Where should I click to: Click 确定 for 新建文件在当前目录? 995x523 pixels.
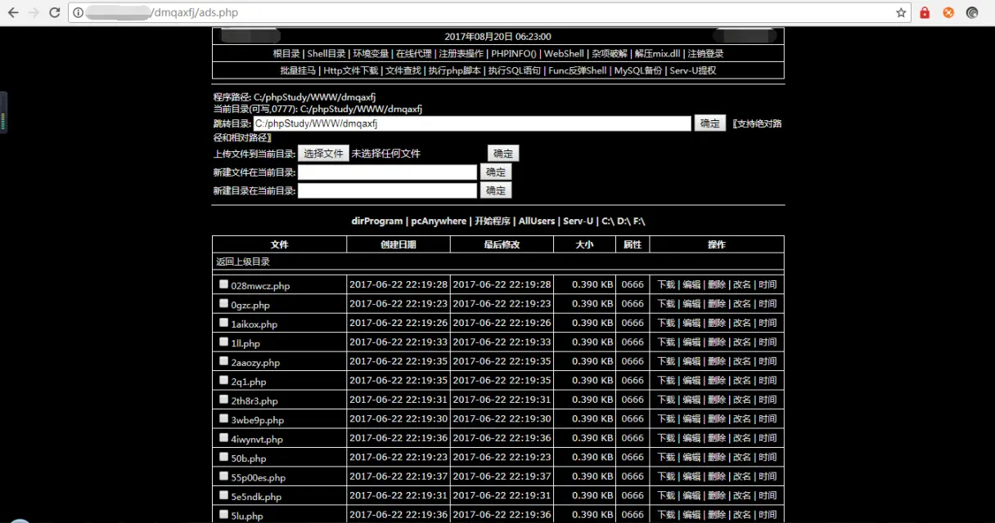496,172
